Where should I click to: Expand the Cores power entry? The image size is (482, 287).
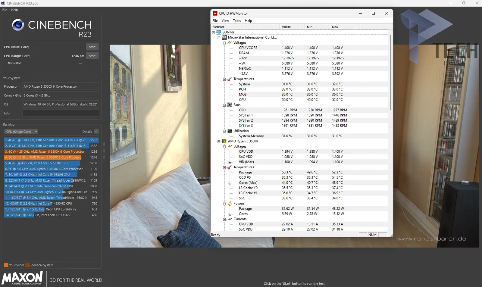(x=230, y=214)
